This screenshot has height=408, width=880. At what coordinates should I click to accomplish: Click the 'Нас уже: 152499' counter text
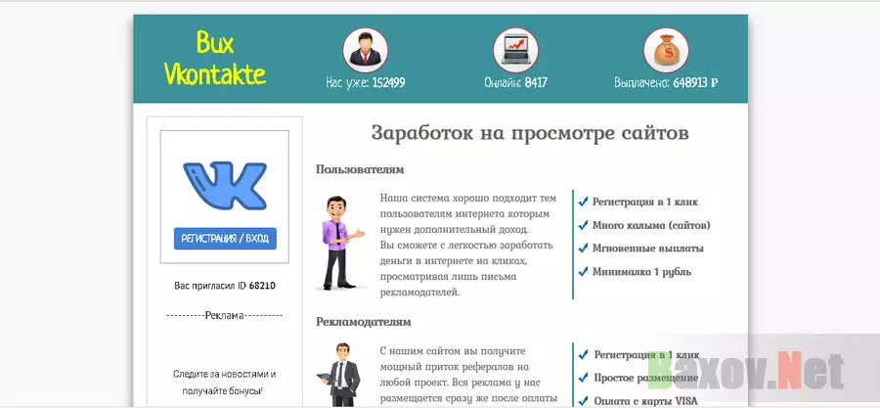[366, 83]
